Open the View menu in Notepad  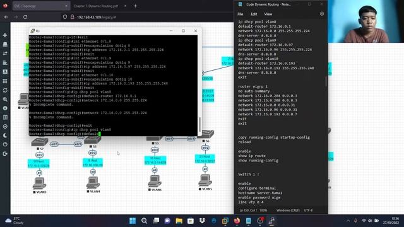pyautogui.click(x=268, y=14)
